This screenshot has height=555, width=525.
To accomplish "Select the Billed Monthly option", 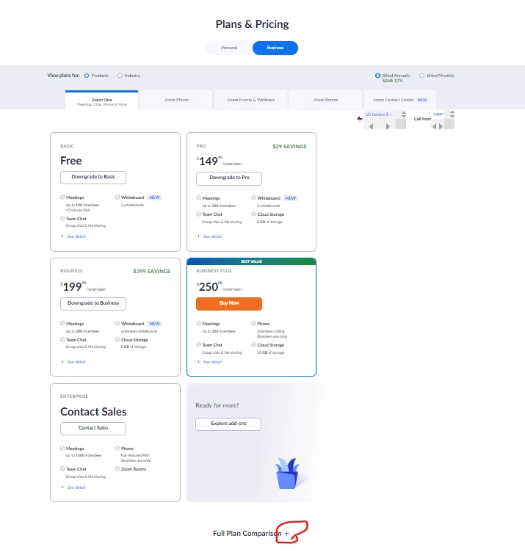I will point(421,76).
